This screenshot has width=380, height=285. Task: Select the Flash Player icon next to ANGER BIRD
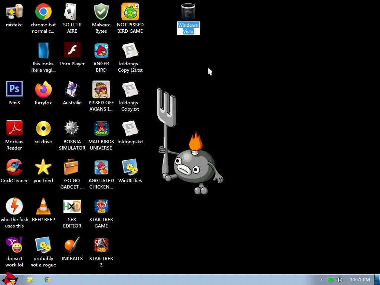[x=72, y=50]
